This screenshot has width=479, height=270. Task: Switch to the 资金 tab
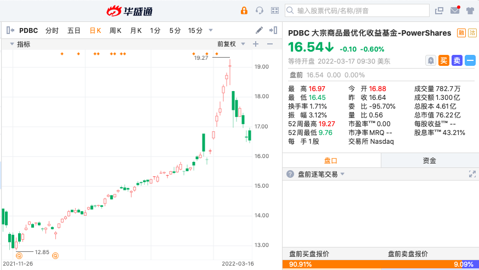pos(430,160)
